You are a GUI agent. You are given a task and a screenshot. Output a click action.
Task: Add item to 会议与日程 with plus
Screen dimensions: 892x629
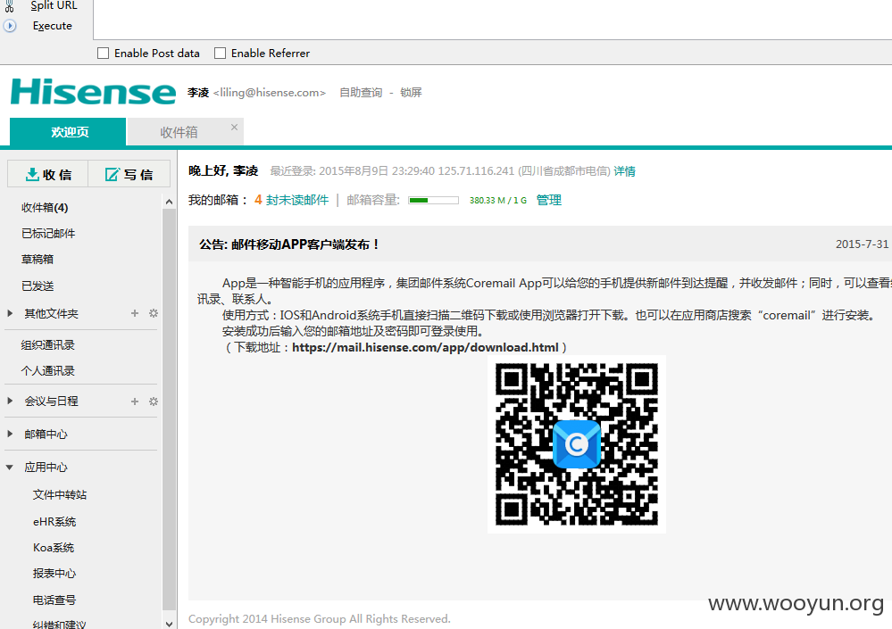[135, 401]
